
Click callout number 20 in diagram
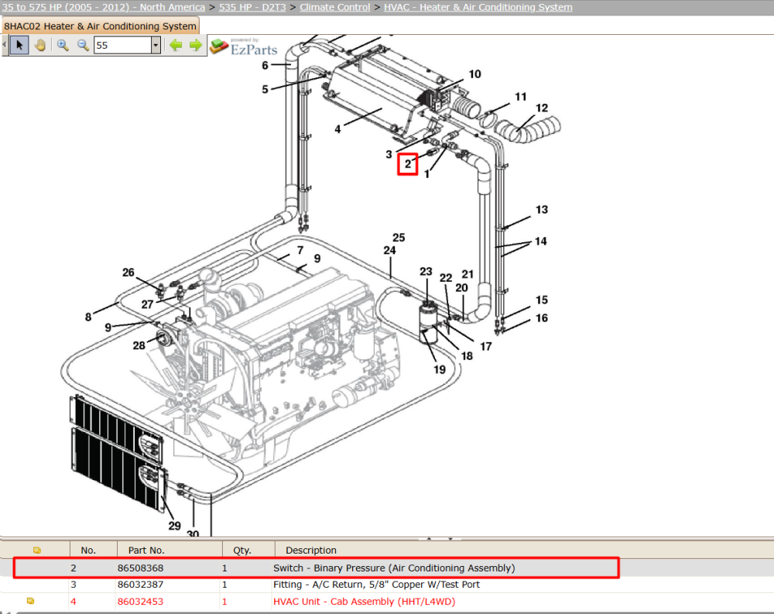pyautogui.click(x=461, y=288)
